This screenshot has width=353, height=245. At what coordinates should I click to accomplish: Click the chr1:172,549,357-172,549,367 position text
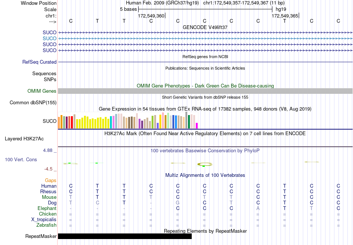[244, 3]
